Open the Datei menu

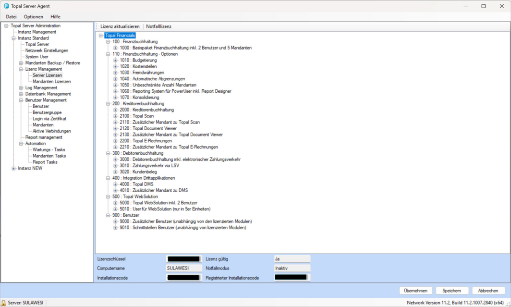11,16
